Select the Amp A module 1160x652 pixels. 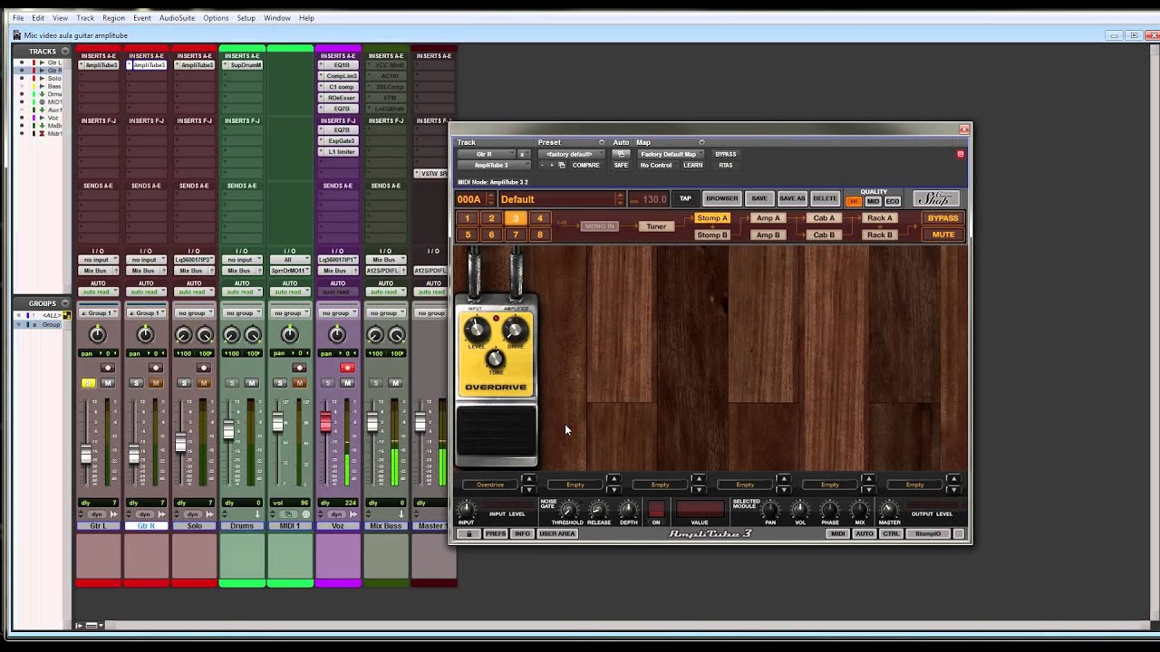pos(768,218)
